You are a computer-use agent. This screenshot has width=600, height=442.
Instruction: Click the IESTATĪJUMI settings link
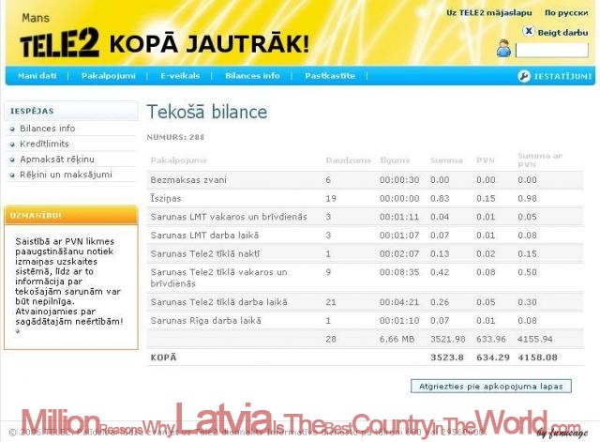click(x=562, y=76)
